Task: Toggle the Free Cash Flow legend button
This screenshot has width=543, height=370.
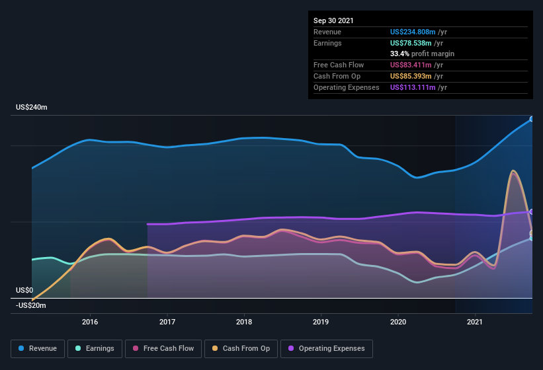Action: point(163,349)
